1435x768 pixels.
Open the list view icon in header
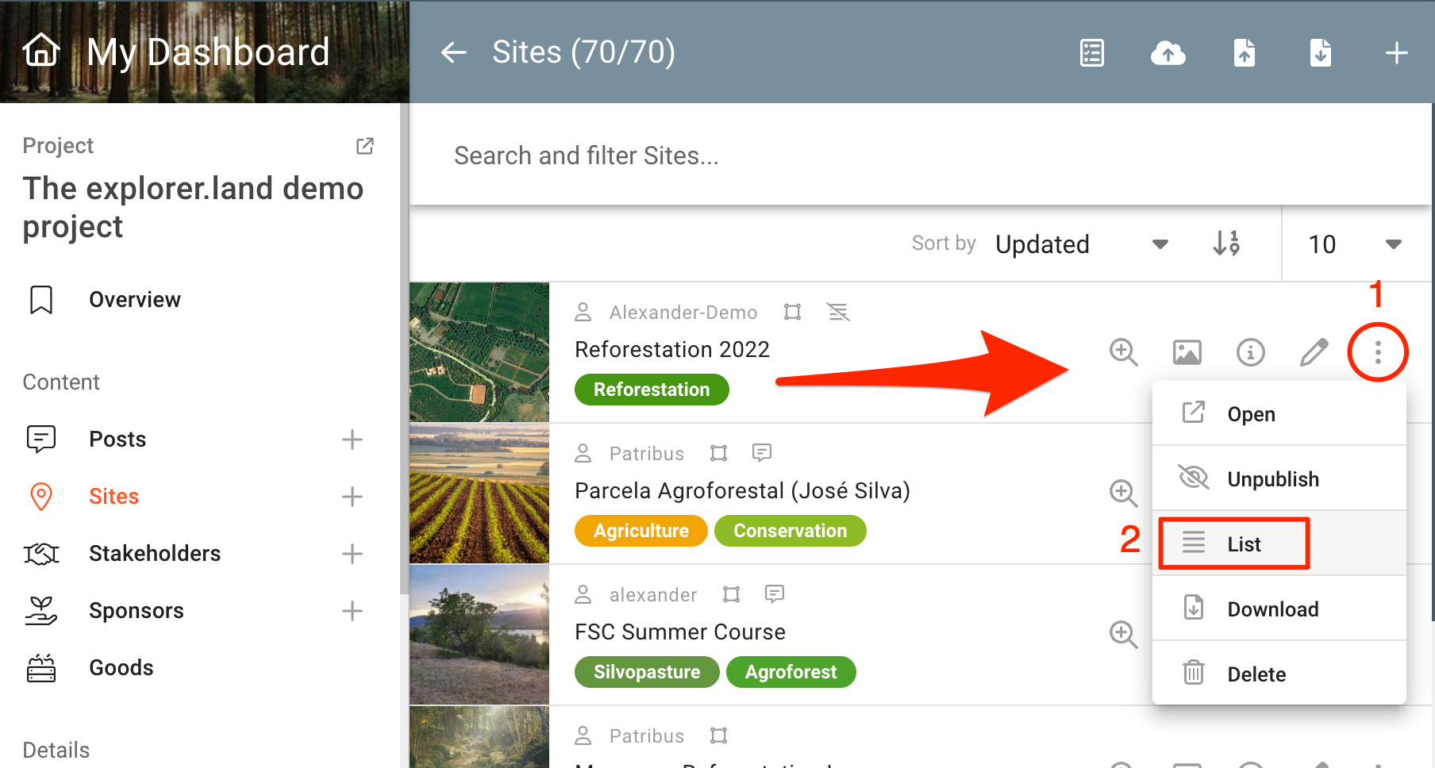coord(1092,53)
